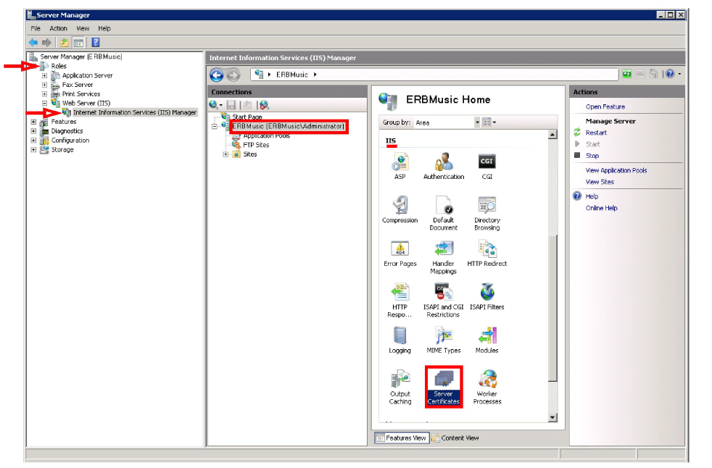The width and height of the screenshot is (712, 468).
Task: Collapse the Web Server (IIS) node
Action: coord(44,104)
